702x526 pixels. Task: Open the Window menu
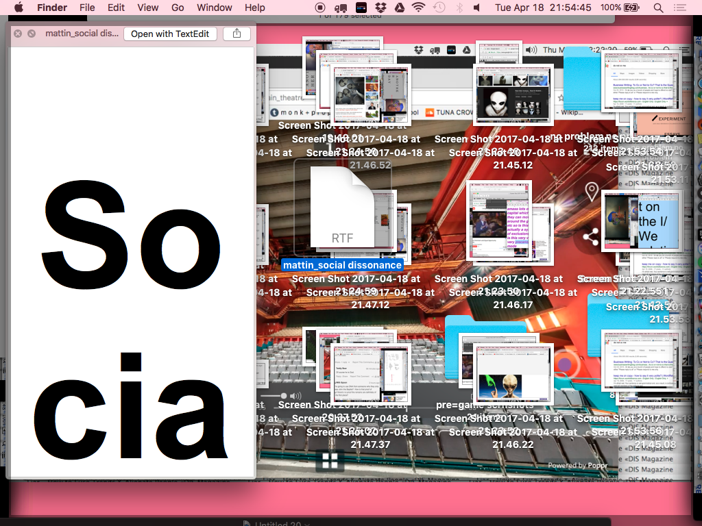pyautogui.click(x=215, y=8)
